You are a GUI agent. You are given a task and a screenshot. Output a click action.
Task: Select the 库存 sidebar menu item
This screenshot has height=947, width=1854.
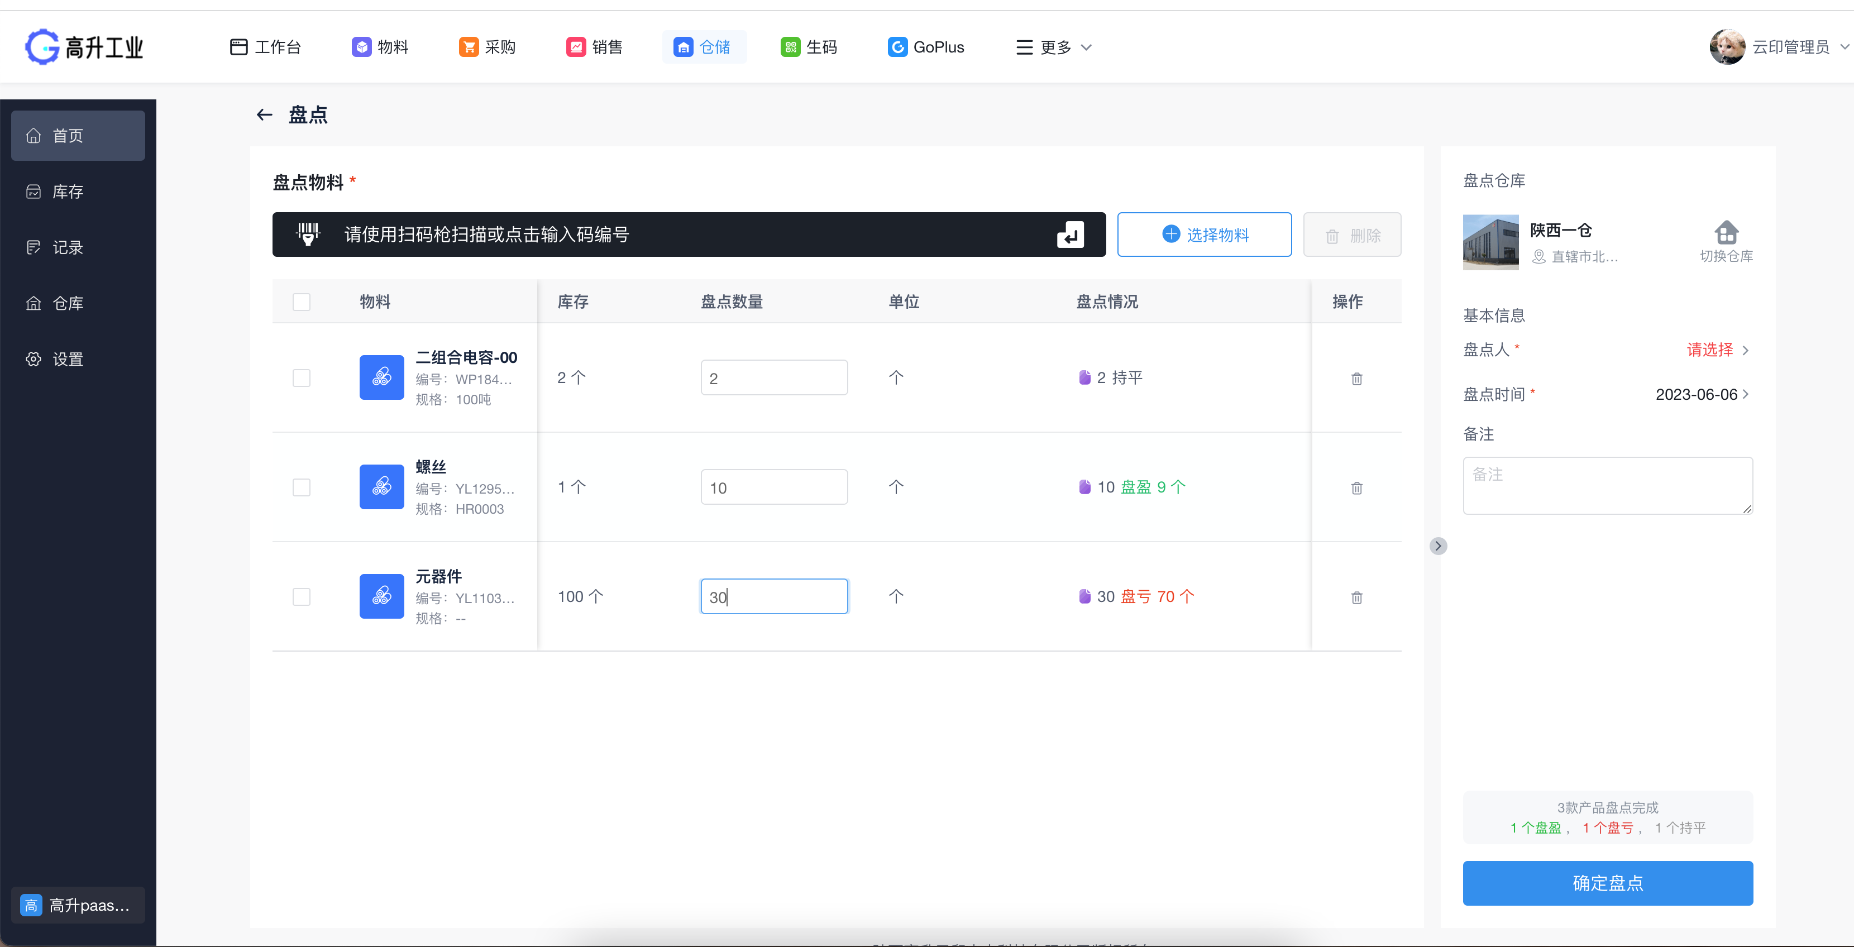click(x=78, y=192)
